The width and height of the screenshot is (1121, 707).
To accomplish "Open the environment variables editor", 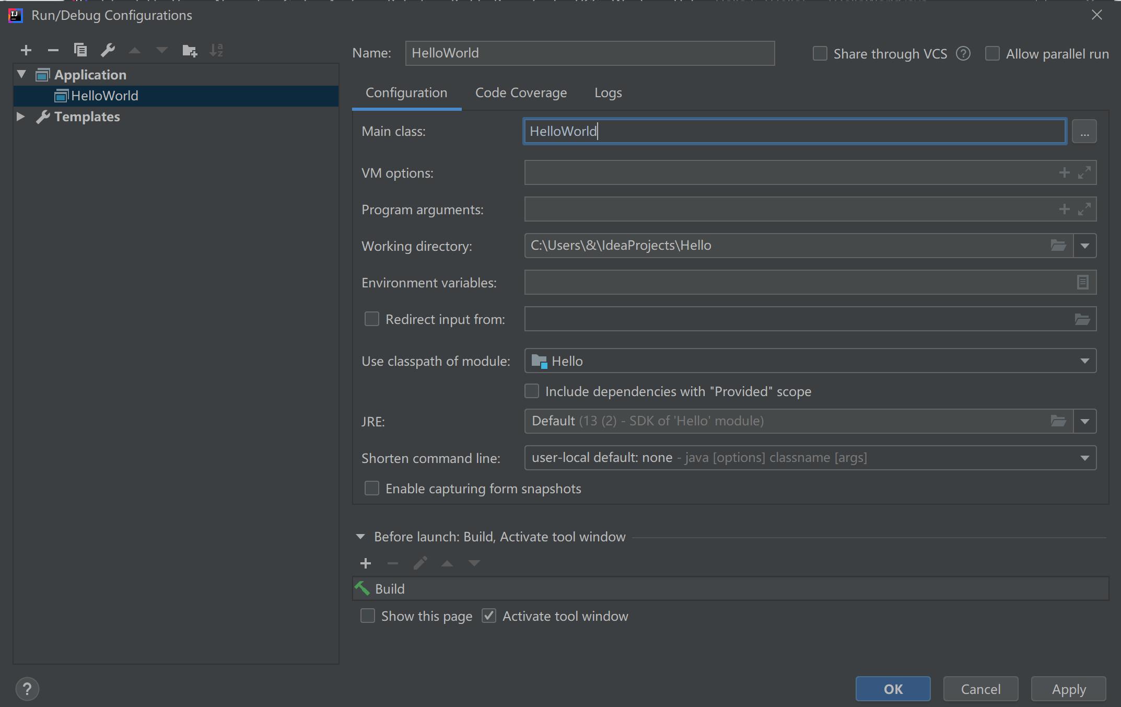I will 1082,282.
